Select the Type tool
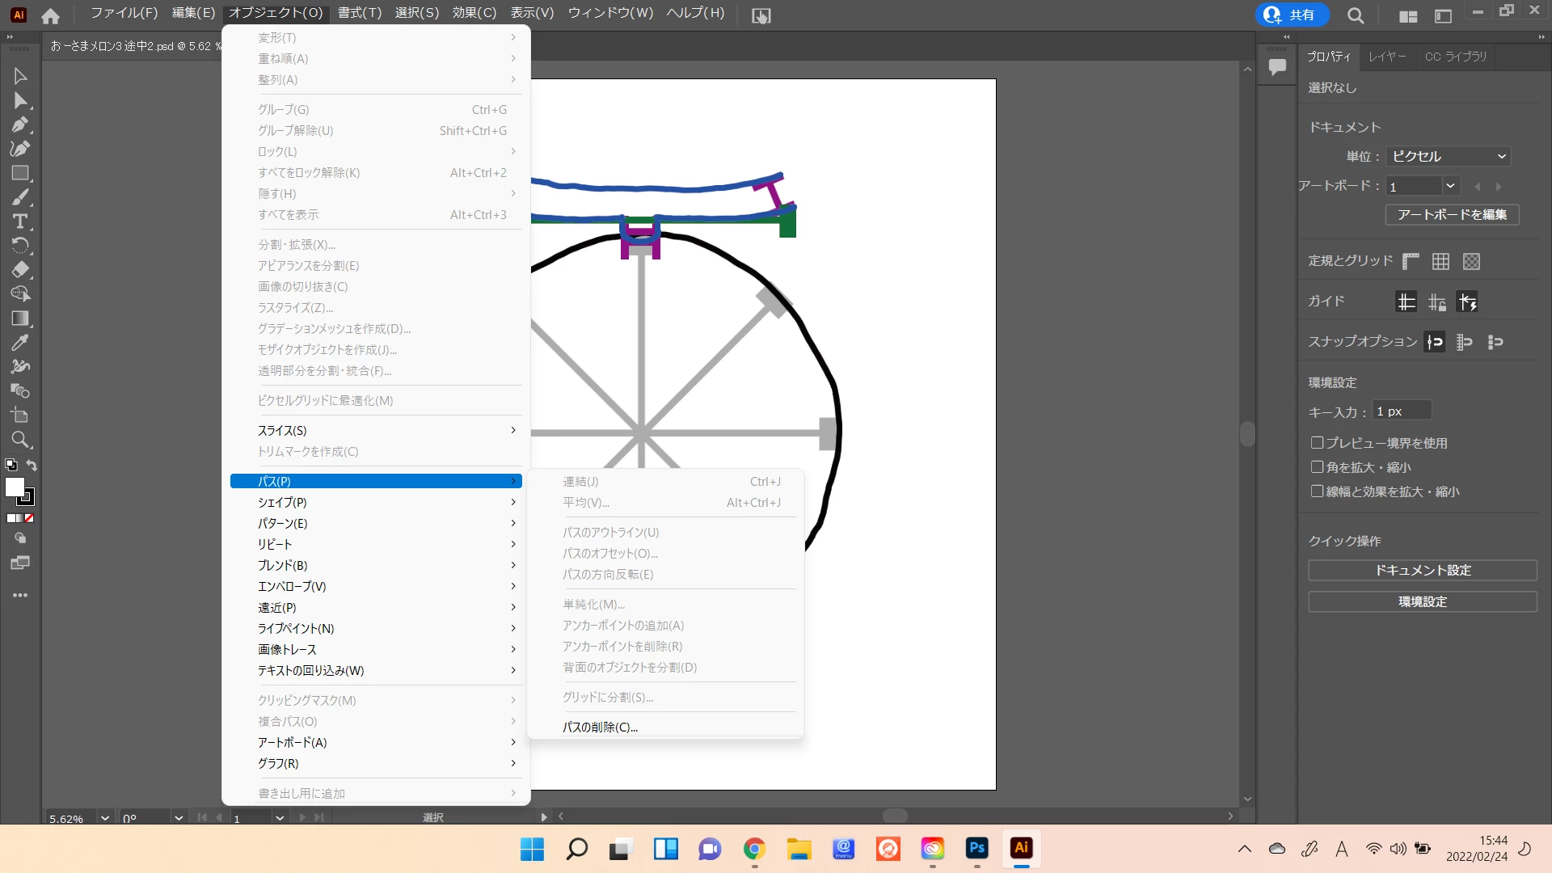The height and width of the screenshot is (873, 1552). 20,221
